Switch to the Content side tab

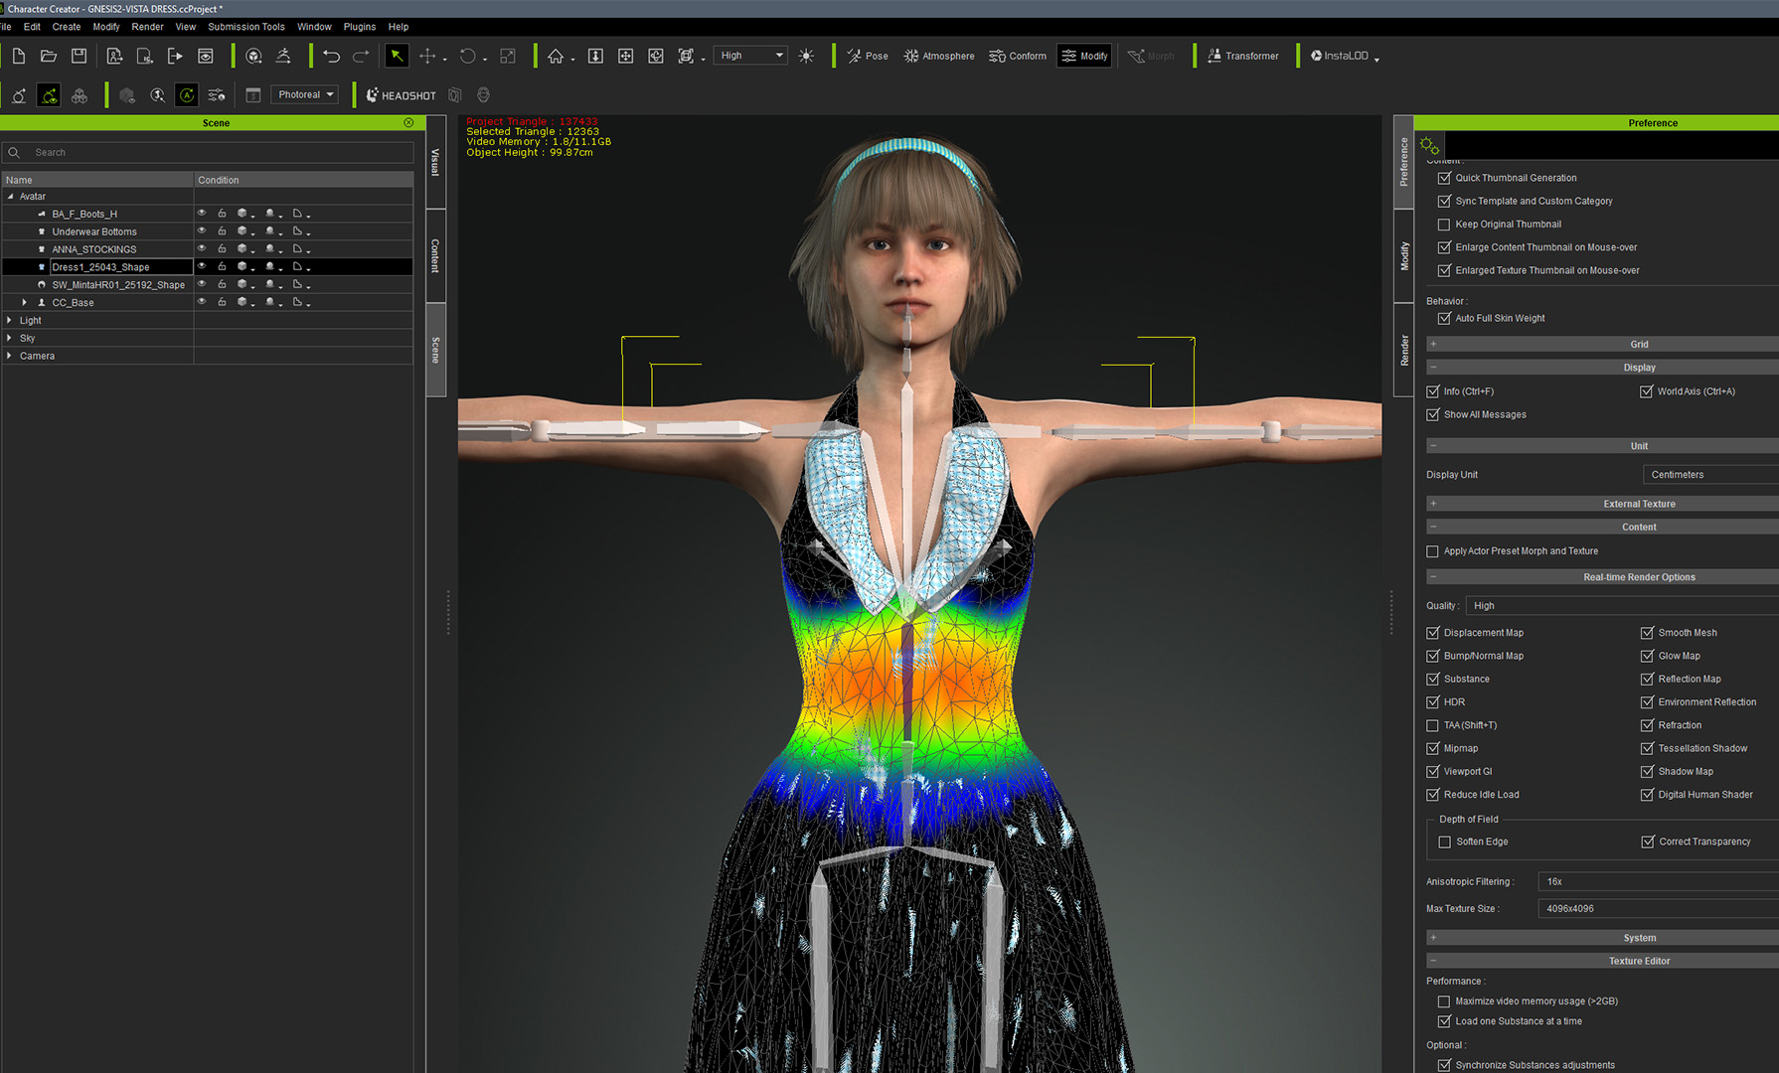(x=435, y=255)
